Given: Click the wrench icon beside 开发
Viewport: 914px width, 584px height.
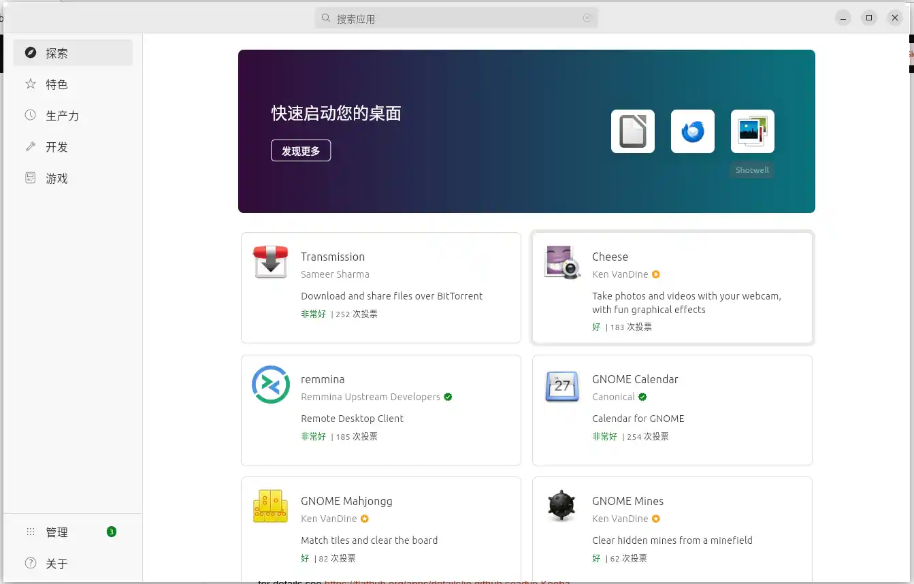Looking at the screenshot, I should tap(30, 146).
